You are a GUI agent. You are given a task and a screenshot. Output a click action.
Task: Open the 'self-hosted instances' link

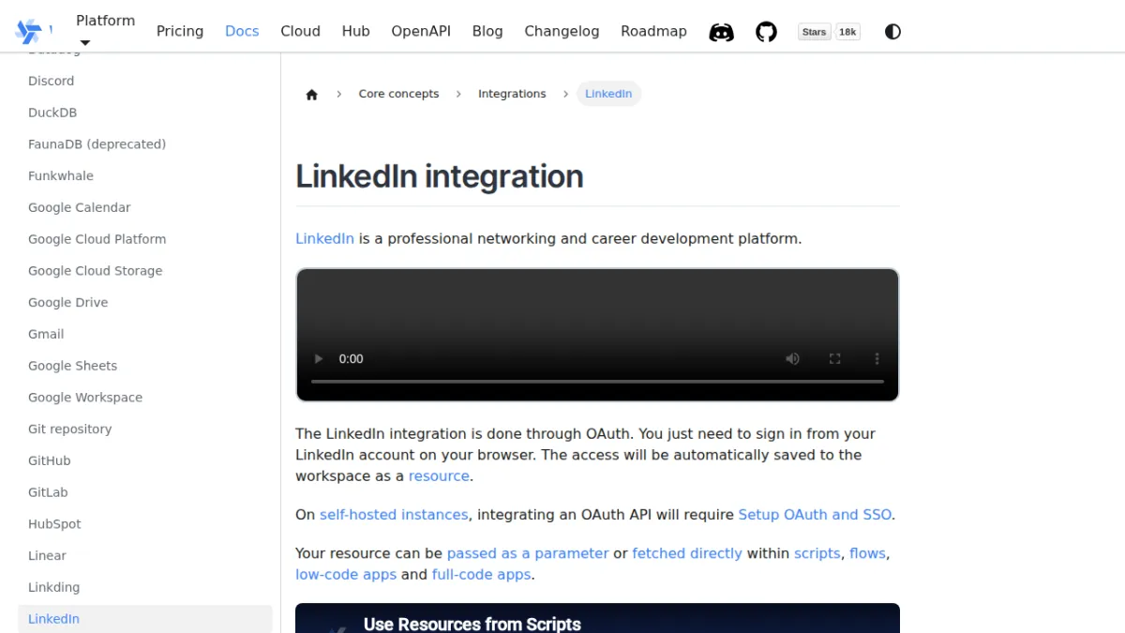click(394, 514)
